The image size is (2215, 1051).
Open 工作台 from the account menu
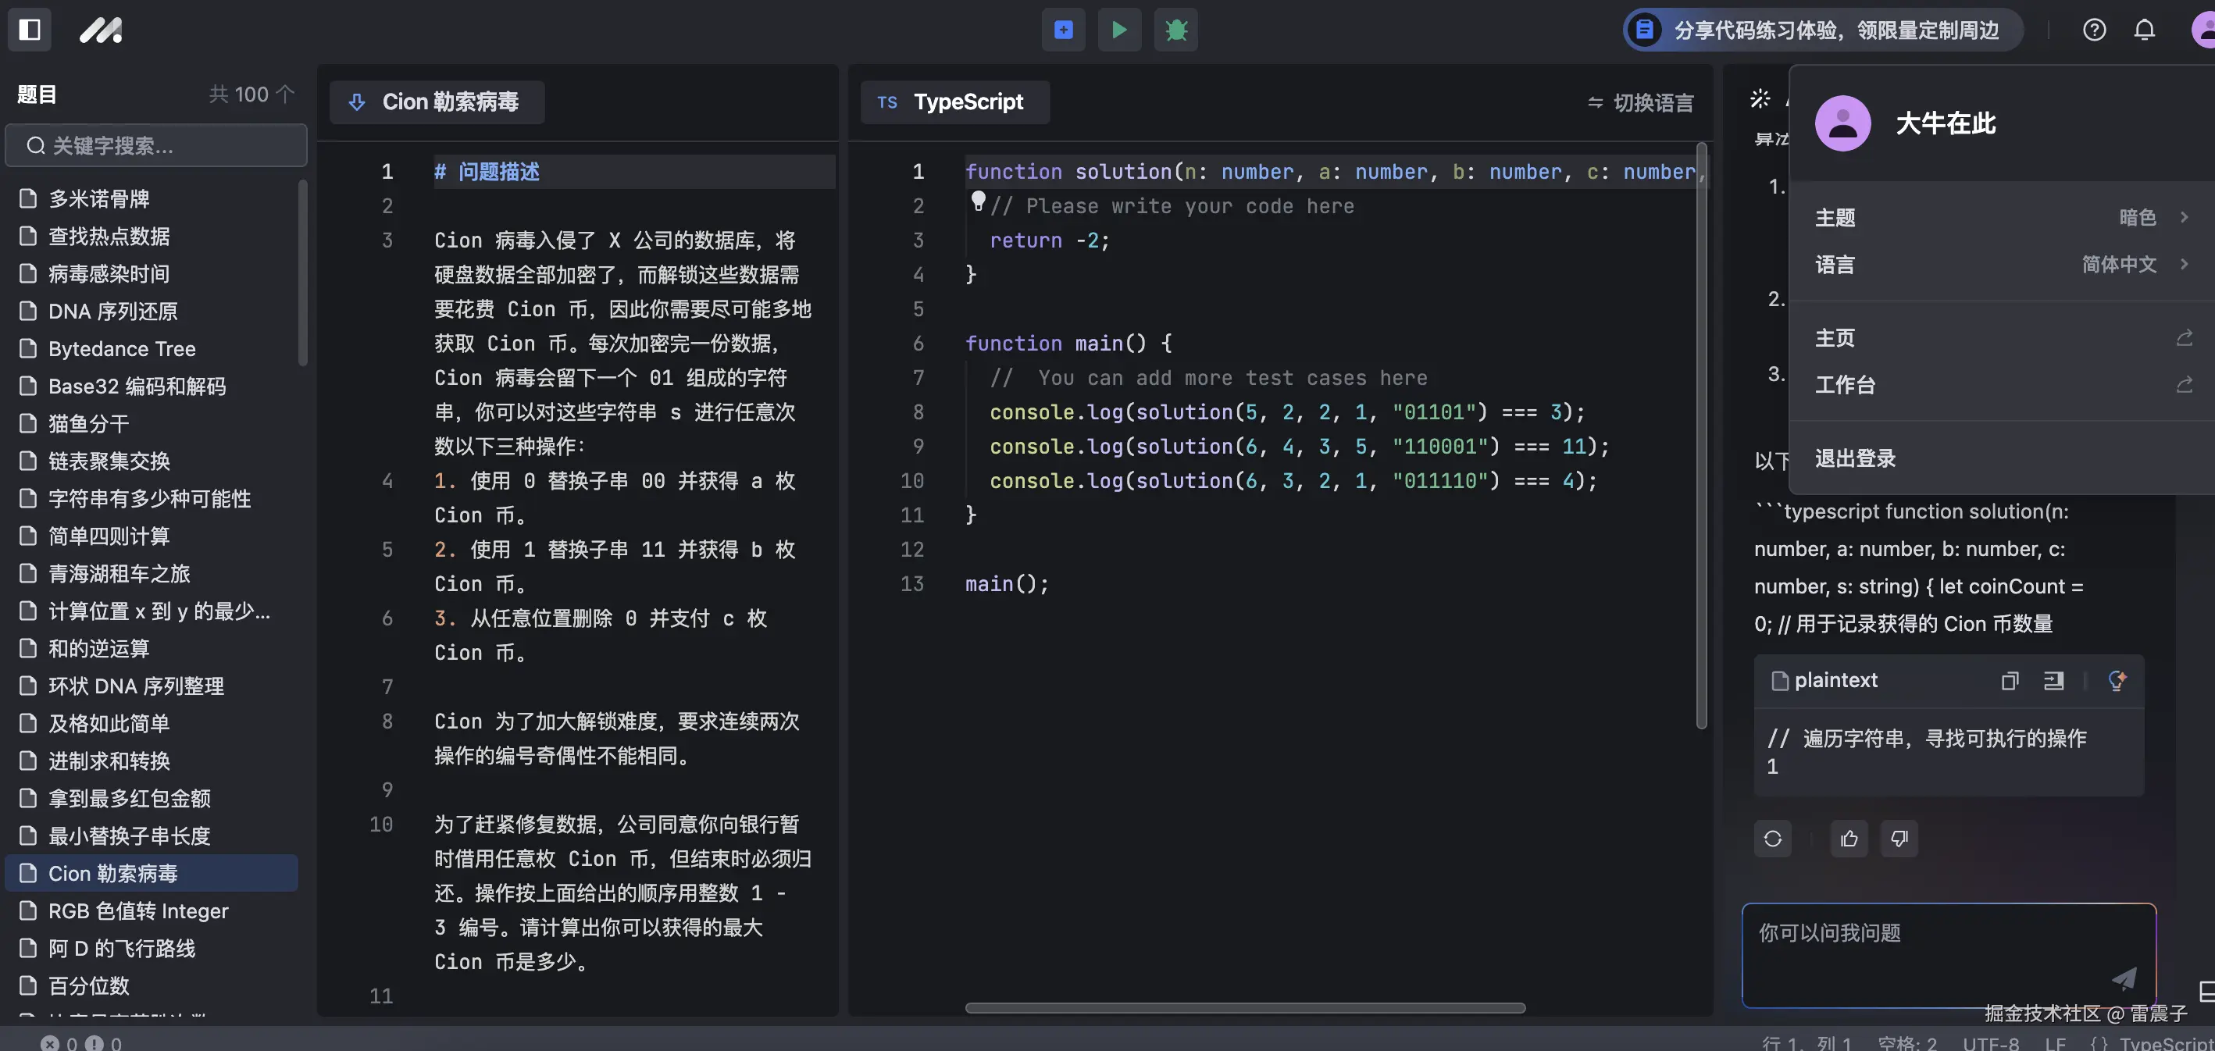click(1846, 384)
